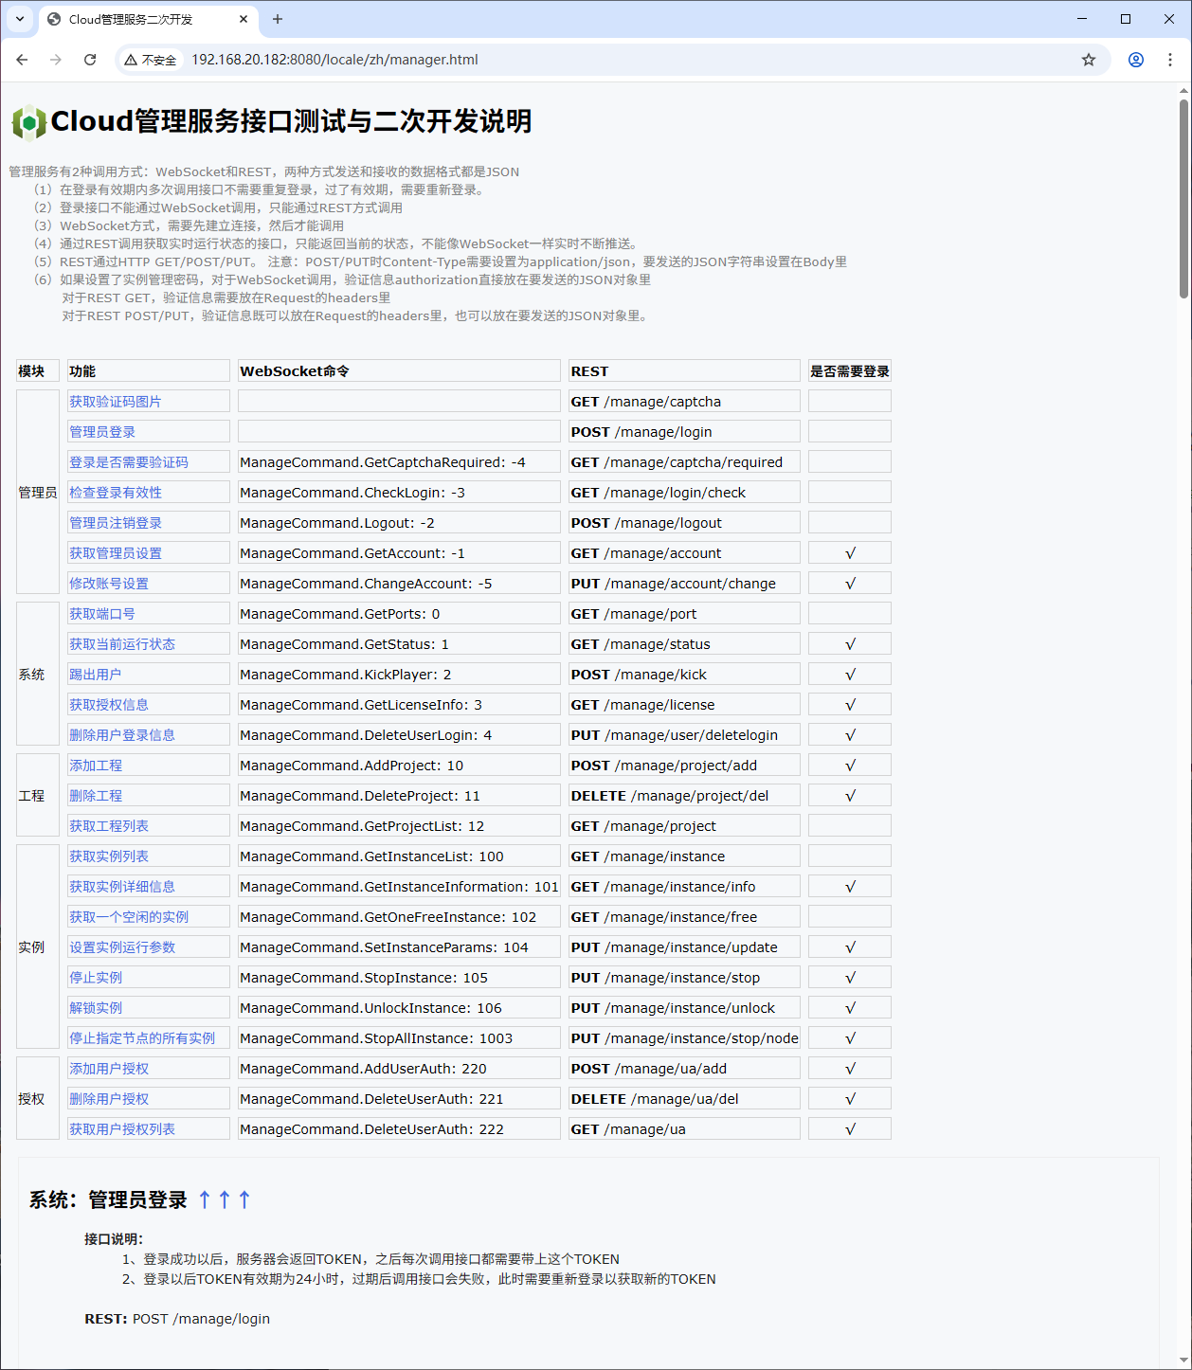Bookmark this page with the star icon
The width and height of the screenshot is (1192, 1370).
pos(1089,60)
